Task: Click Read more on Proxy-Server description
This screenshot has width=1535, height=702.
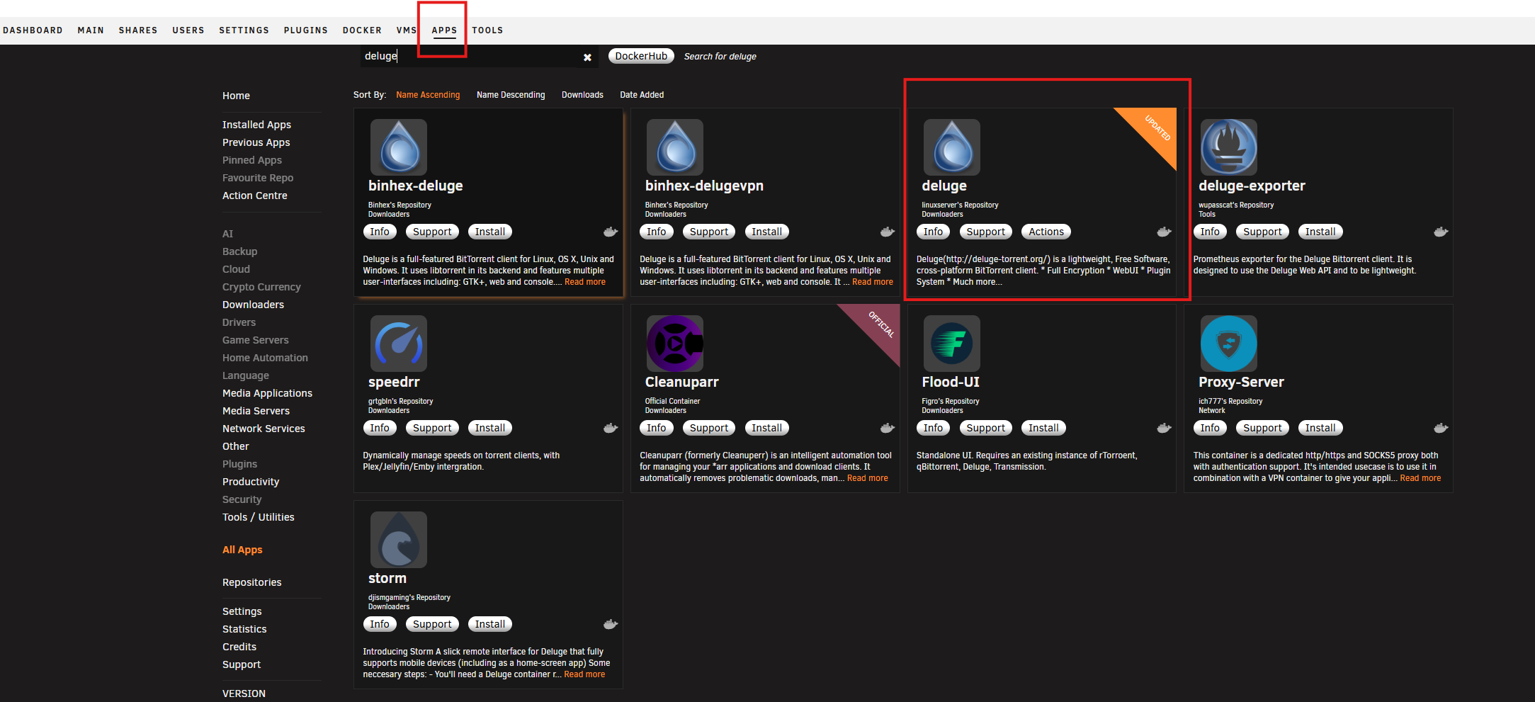Action: (1420, 478)
